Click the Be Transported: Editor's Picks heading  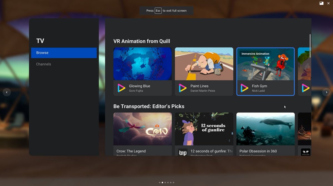click(149, 106)
